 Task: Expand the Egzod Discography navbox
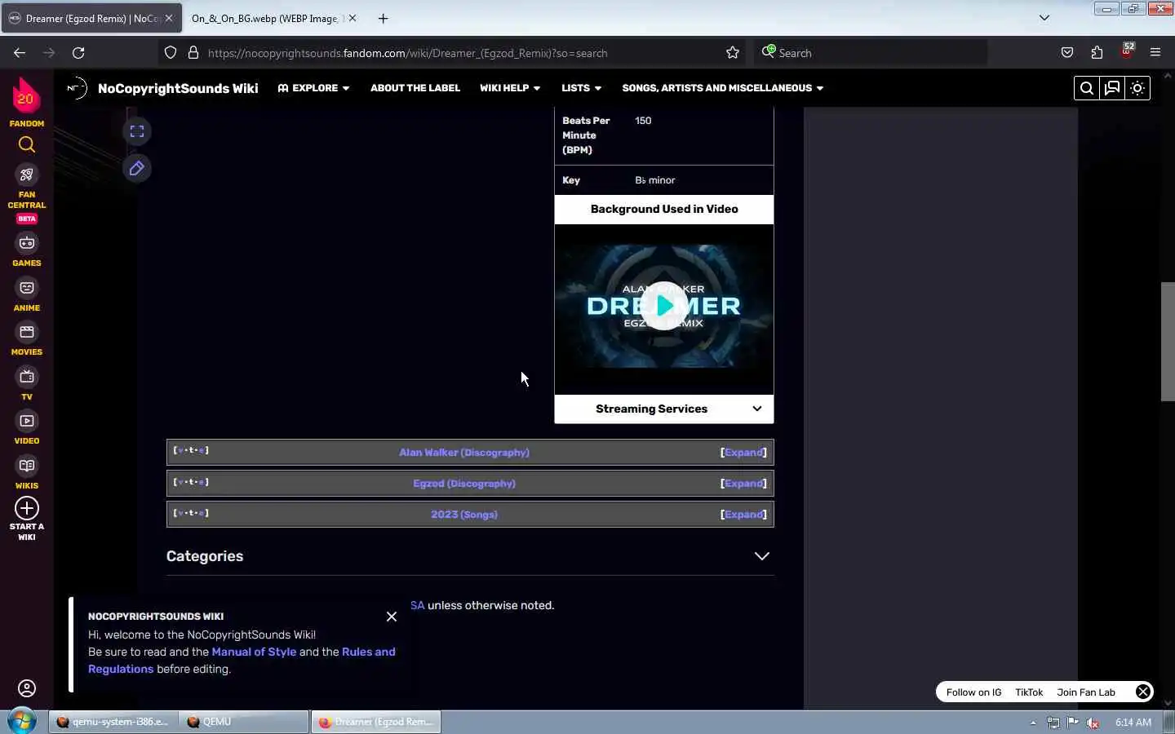click(x=743, y=484)
